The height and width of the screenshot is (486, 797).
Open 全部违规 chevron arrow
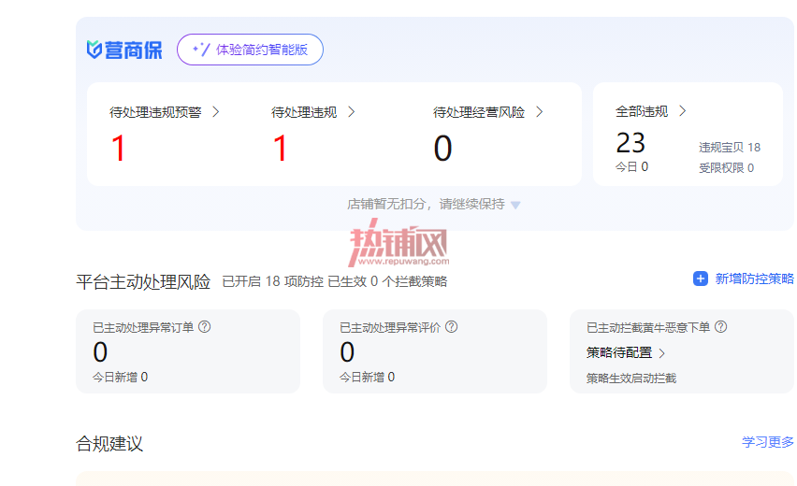tap(683, 111)
